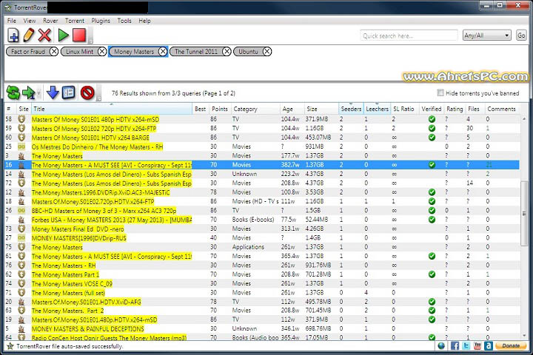Close the The Tunnel 2011 query tag
The image size is (533, 355).
(227, 52)
